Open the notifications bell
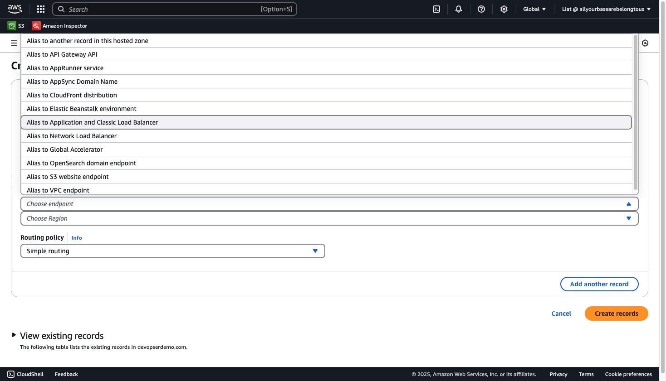 point(459,9)
